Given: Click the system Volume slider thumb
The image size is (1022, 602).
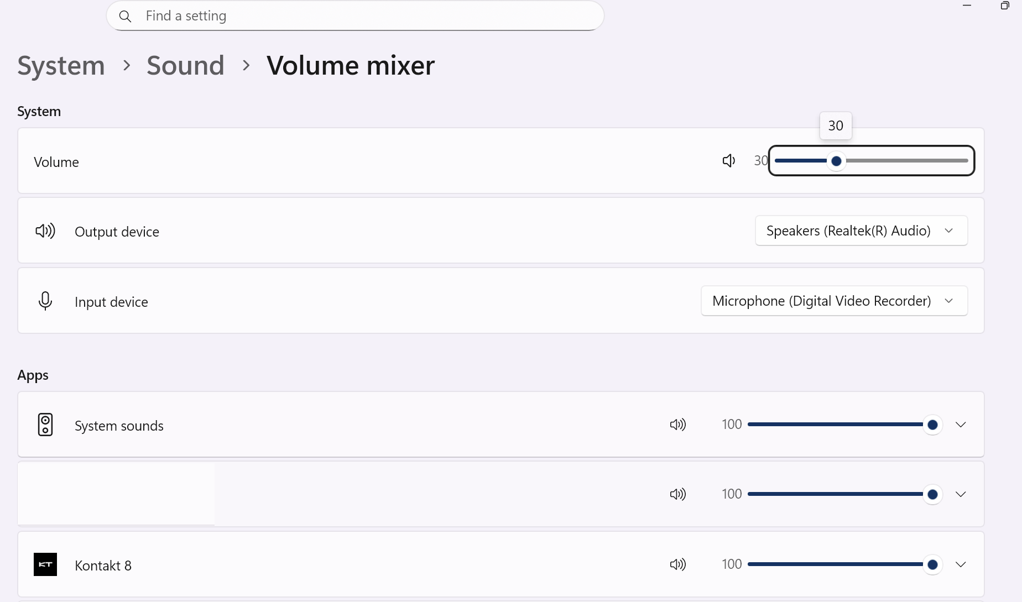Looking at the screenshot, I should [x=836, y=161].
